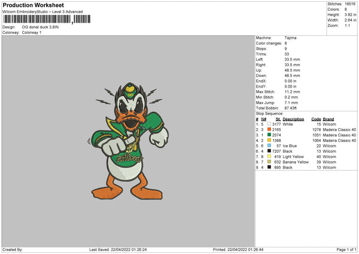Click the 'Left:' label
This screenshot has height=254, width=359.
260,59
